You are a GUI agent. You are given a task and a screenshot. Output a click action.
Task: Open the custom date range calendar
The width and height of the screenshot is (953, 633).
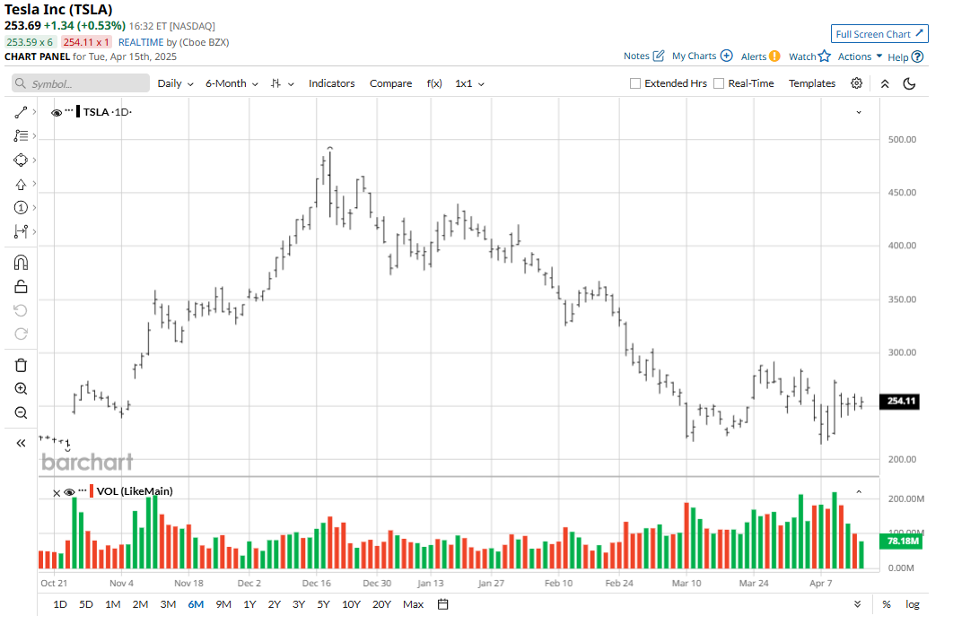click(443, 604)
